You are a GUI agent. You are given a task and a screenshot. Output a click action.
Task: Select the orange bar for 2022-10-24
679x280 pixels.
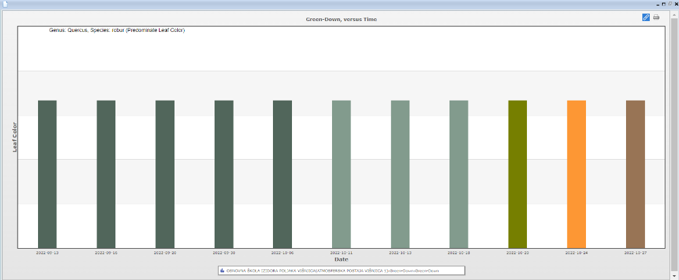pyautogui.click(x=576, y=174)
